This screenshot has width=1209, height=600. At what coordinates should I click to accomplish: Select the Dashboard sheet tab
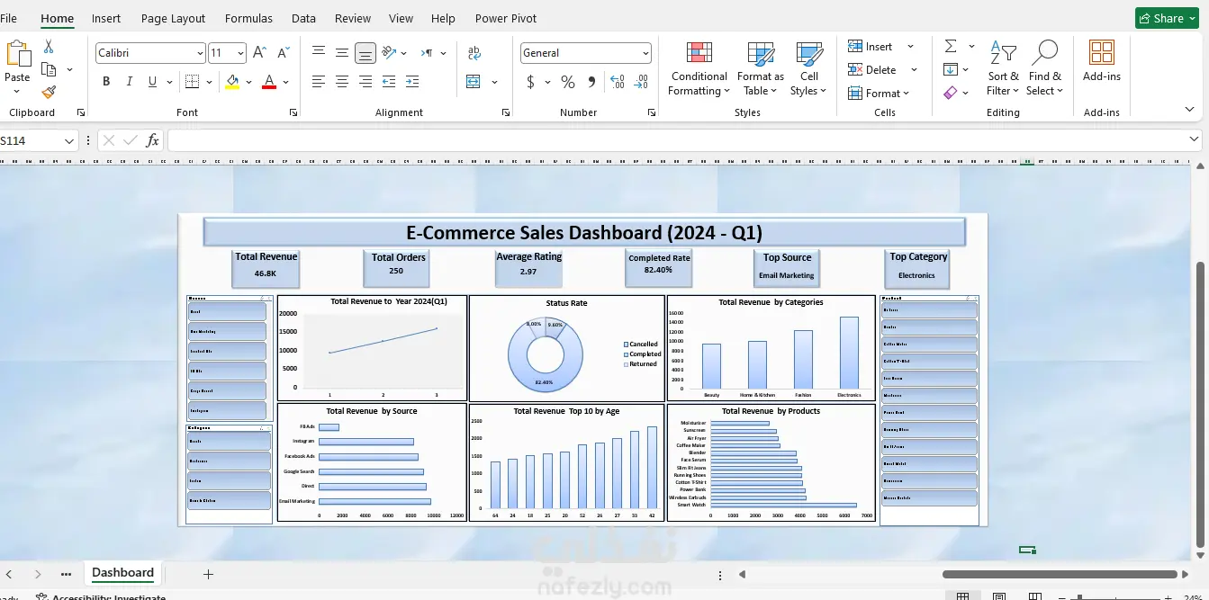point(122,573)
